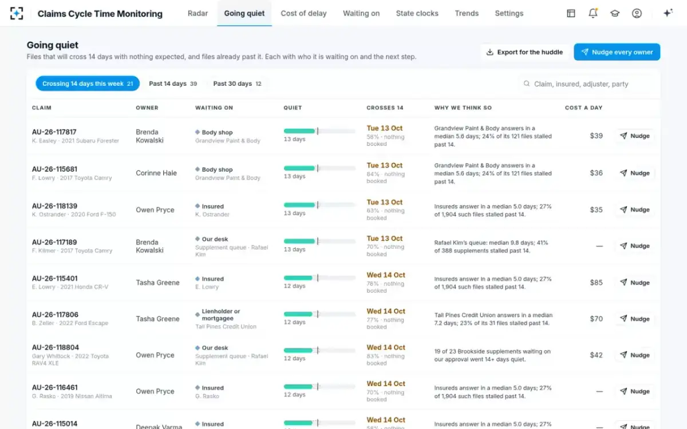Viewport: 687px width, 429px height.
Task: Click $39 cost a day value
Action: click(x=596, y=136)
